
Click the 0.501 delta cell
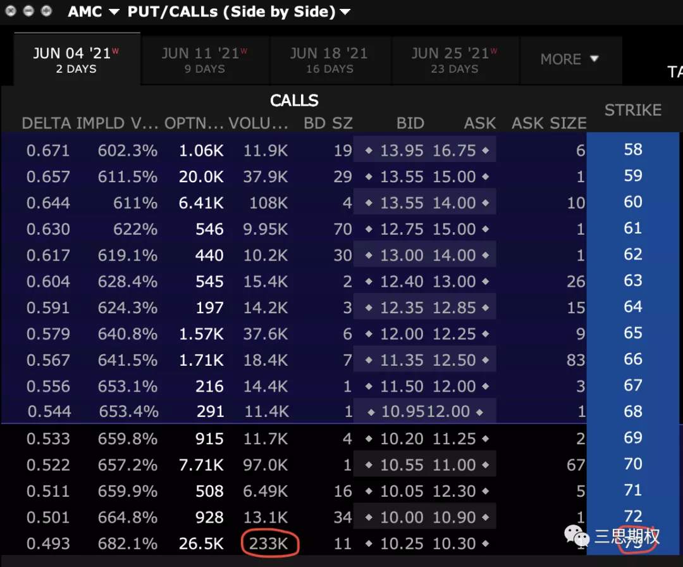[48, 517]
